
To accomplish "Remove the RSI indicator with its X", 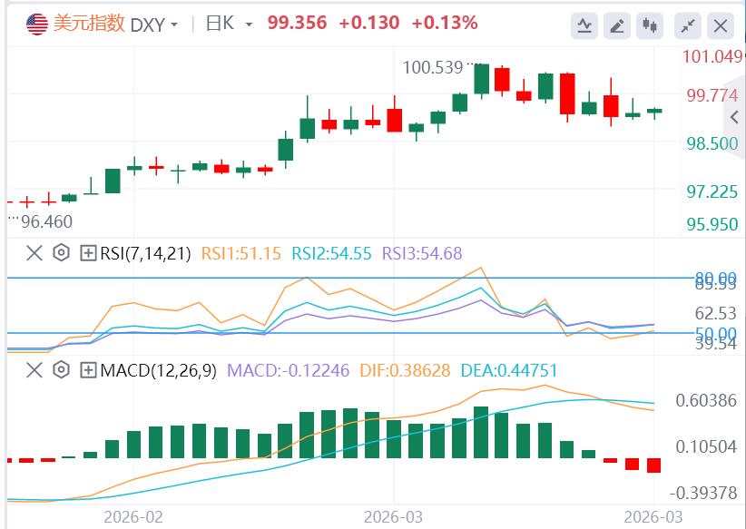I will coord(34,253).
